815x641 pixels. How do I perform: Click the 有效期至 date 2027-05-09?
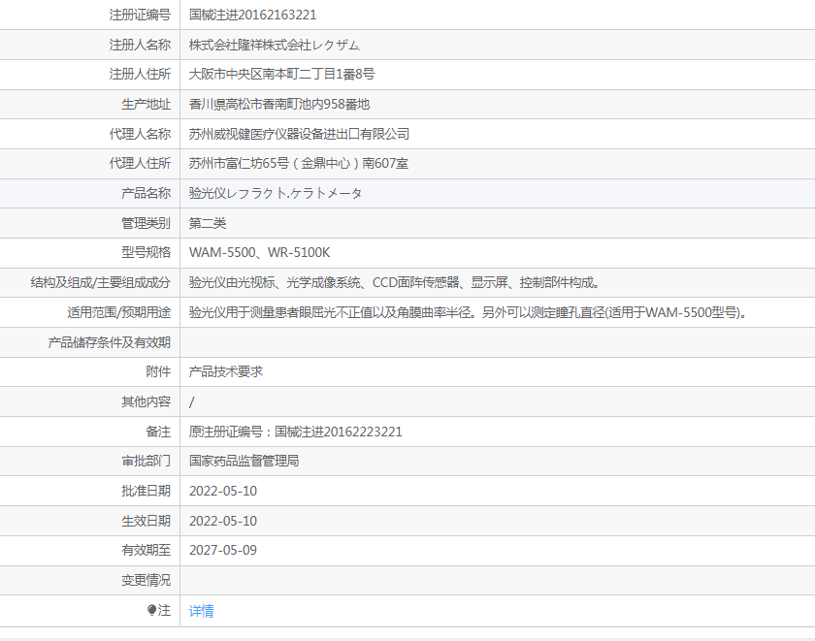pyautogui.click(x=223, y=551)
